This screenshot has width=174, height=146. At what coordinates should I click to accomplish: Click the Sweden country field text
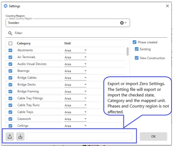pyautogui.click(x=14, y=23)
